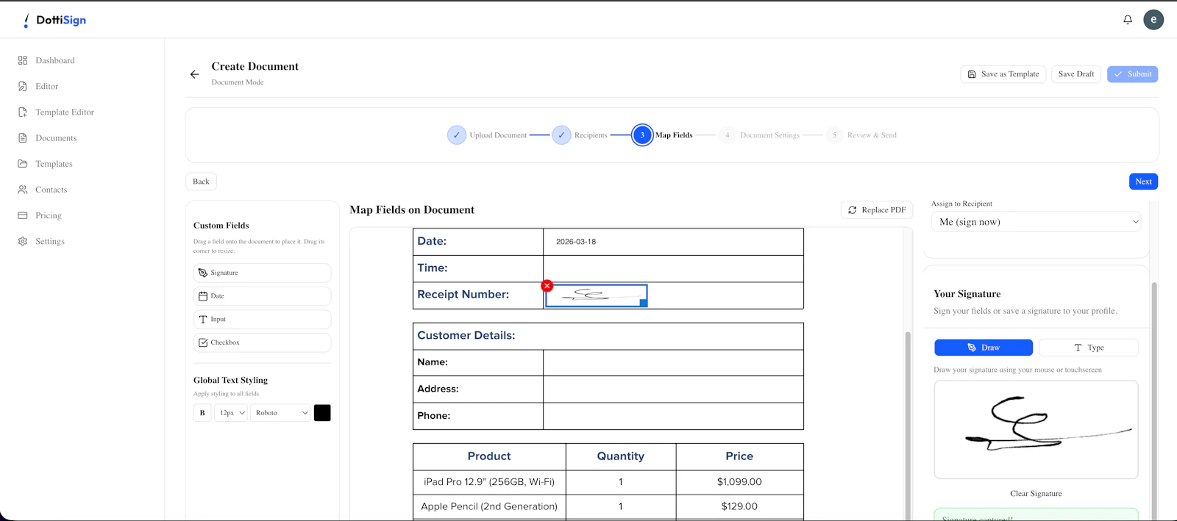This screenshot has width=1177, height=521.
Task: Click the Receipt Number label
Action: pyautogui.click(x=463, y=295)
